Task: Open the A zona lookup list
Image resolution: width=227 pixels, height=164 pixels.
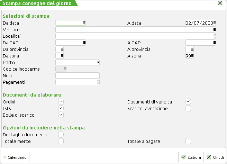Action: click(x=192, y=56)
